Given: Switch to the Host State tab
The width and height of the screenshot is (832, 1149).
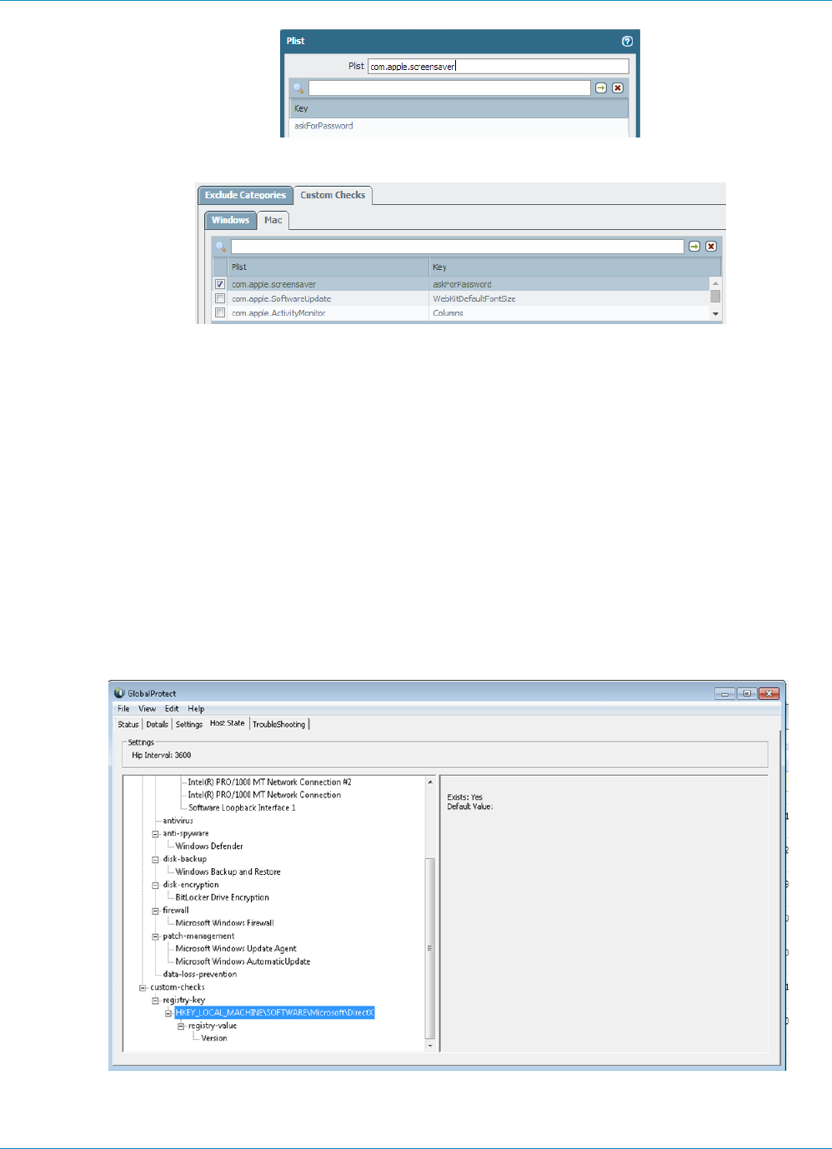Looking at the screenshot, I should 227,723.
